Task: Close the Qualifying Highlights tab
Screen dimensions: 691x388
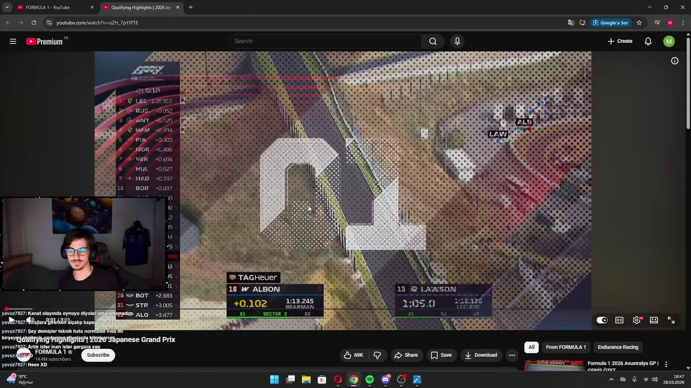Action: click(x=178, y=8)
